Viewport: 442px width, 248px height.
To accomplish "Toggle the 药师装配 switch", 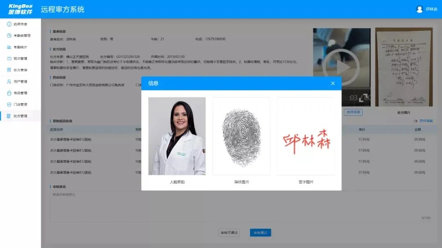I will click(415, 121).
